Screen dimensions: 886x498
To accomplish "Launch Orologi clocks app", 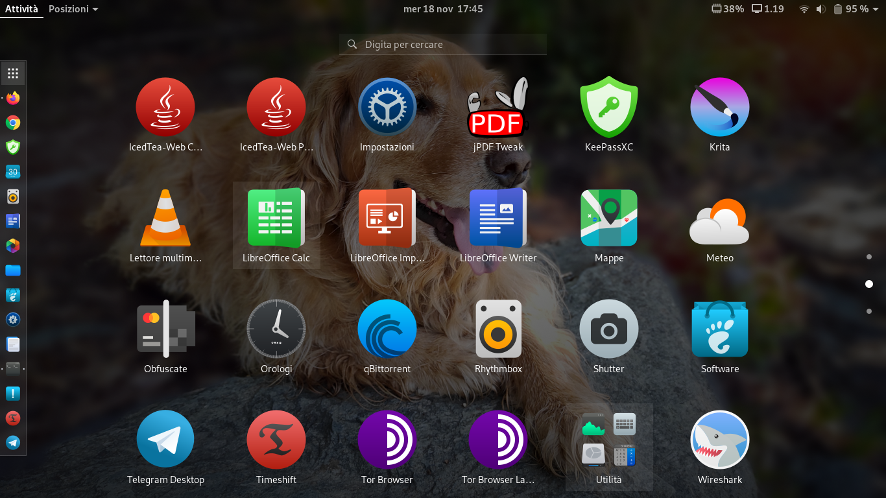I will 276,329.
